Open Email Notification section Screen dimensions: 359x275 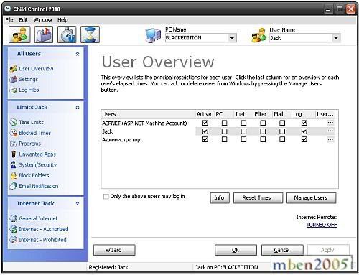coord(34,186)
